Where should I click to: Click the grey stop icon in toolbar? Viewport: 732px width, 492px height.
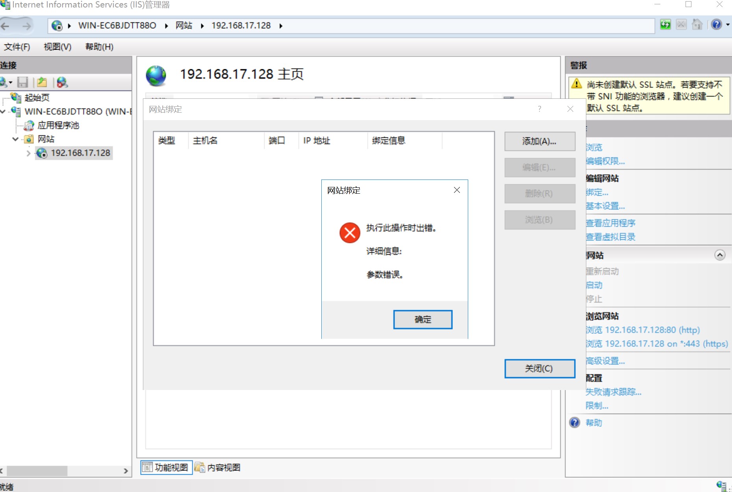681,24
